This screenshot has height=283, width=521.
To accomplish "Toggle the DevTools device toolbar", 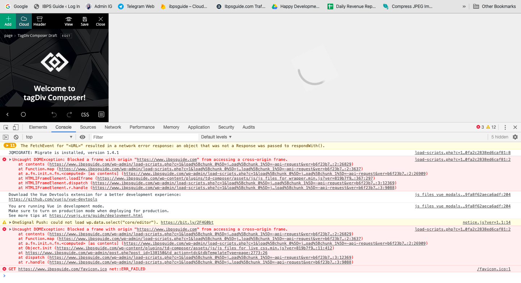I will click(16, 127).
